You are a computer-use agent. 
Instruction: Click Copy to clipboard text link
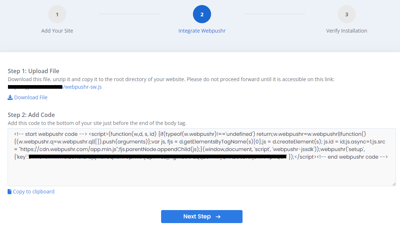pos(34,192)
